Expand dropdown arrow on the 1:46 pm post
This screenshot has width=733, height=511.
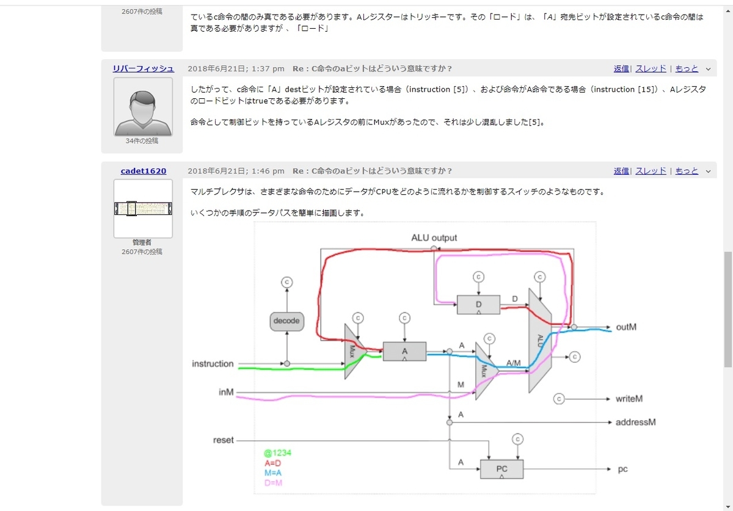click(708, 171)
